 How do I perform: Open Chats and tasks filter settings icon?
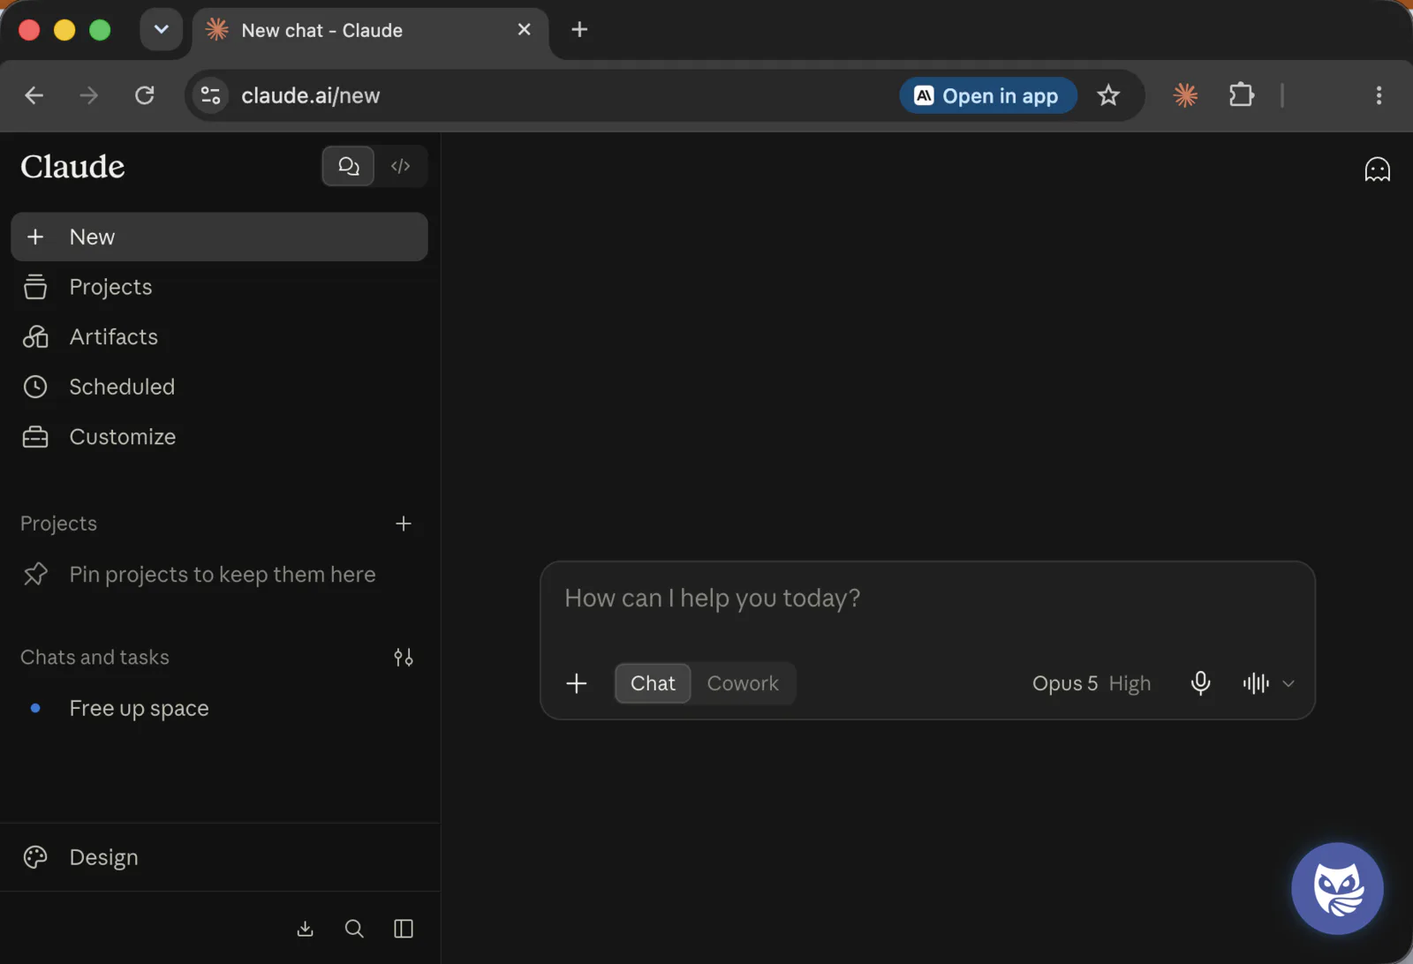coord(404,657)
